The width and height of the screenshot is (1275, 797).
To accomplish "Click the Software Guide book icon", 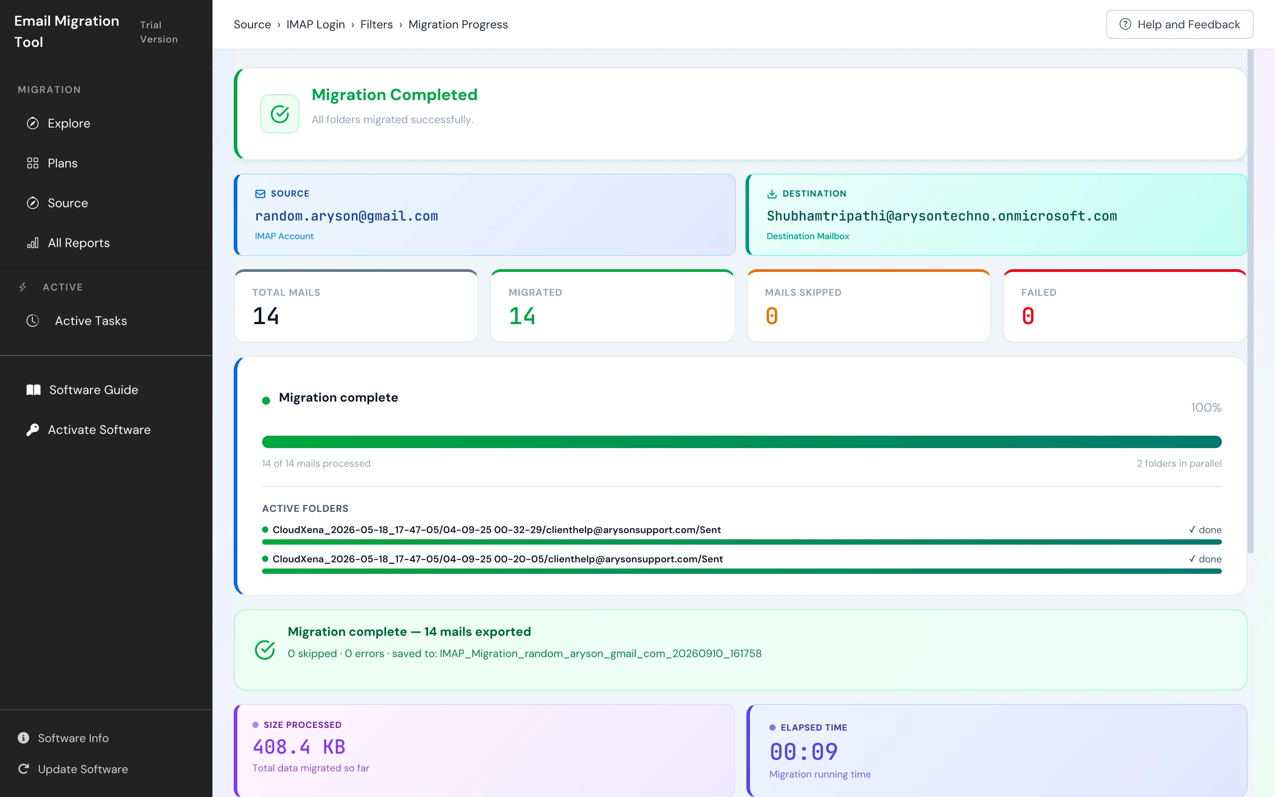I will (x=33, y=390).
